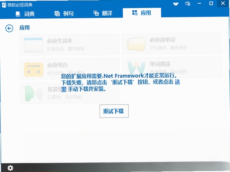Maximize the 微软必应词典 window
Viewport: 230px width, 172px height.
tap(211, 3)
